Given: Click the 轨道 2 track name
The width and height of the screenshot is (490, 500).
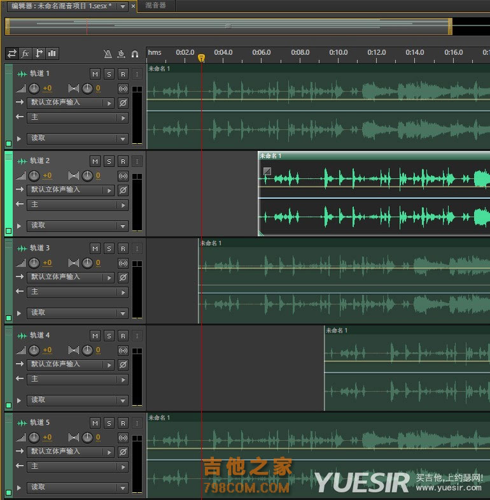Looking at the screenshot, I should [x=39, y=161].
